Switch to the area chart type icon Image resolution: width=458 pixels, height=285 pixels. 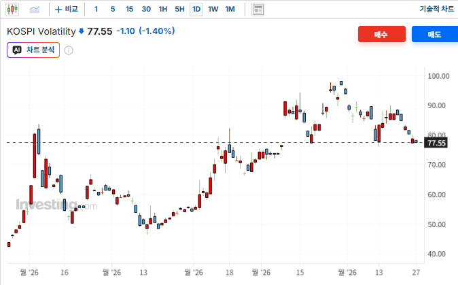point(35,10)
